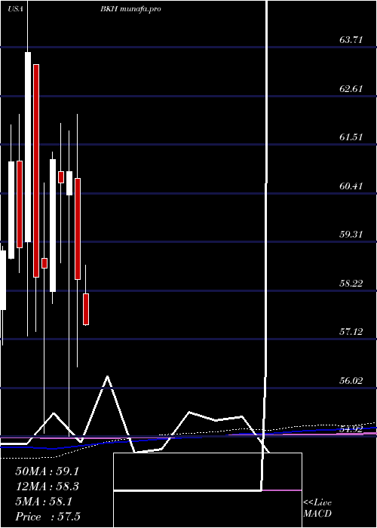Click the 63.71 price axis label
Screen dimensions: 377x528
pos(351,40)
